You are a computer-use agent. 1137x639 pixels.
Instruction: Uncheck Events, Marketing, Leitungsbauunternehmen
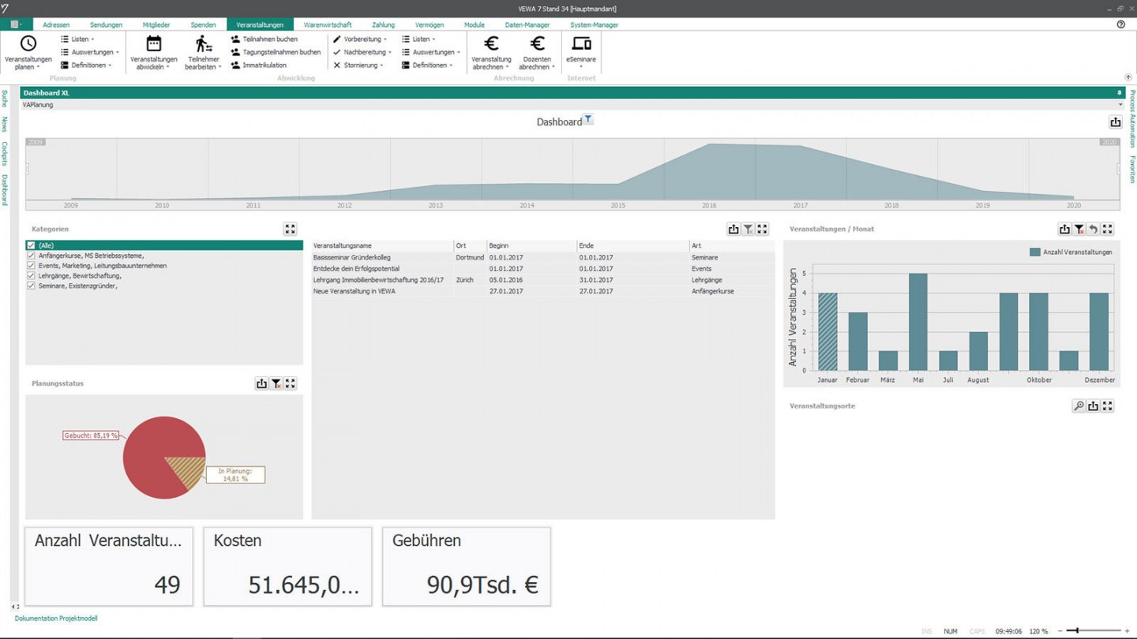tap(32, 266)
